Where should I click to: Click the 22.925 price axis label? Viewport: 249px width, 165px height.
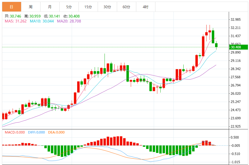[x=236, y=127]
